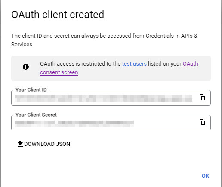Click the download arrow icon
This screenshot has height=187, width=222.
[x=20, y=144]
